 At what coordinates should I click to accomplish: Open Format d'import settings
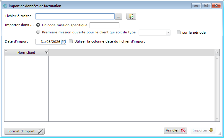[25, 131]
